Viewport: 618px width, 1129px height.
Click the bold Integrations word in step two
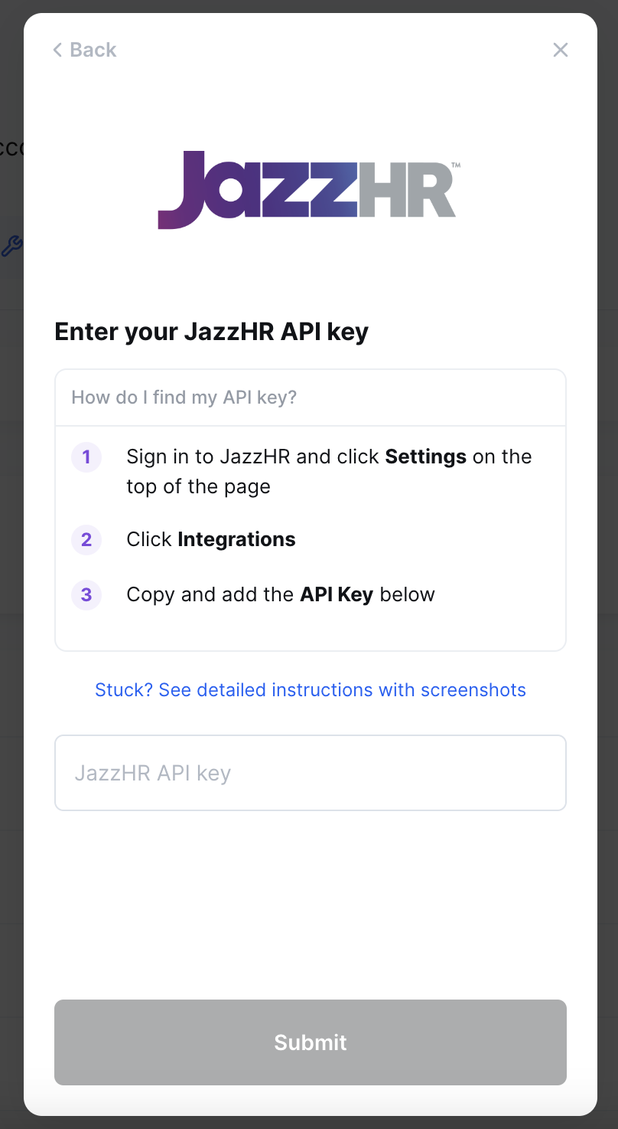click(236, 540)
